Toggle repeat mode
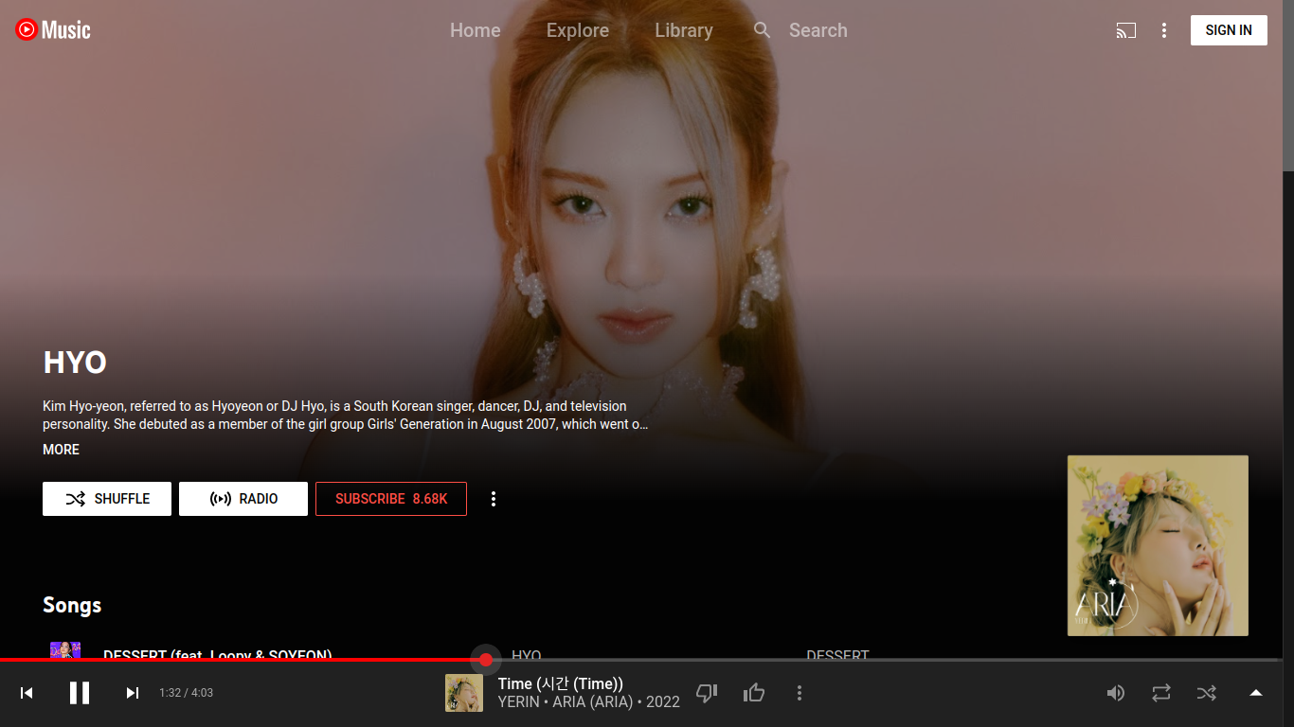 [x=1161, y=693]
